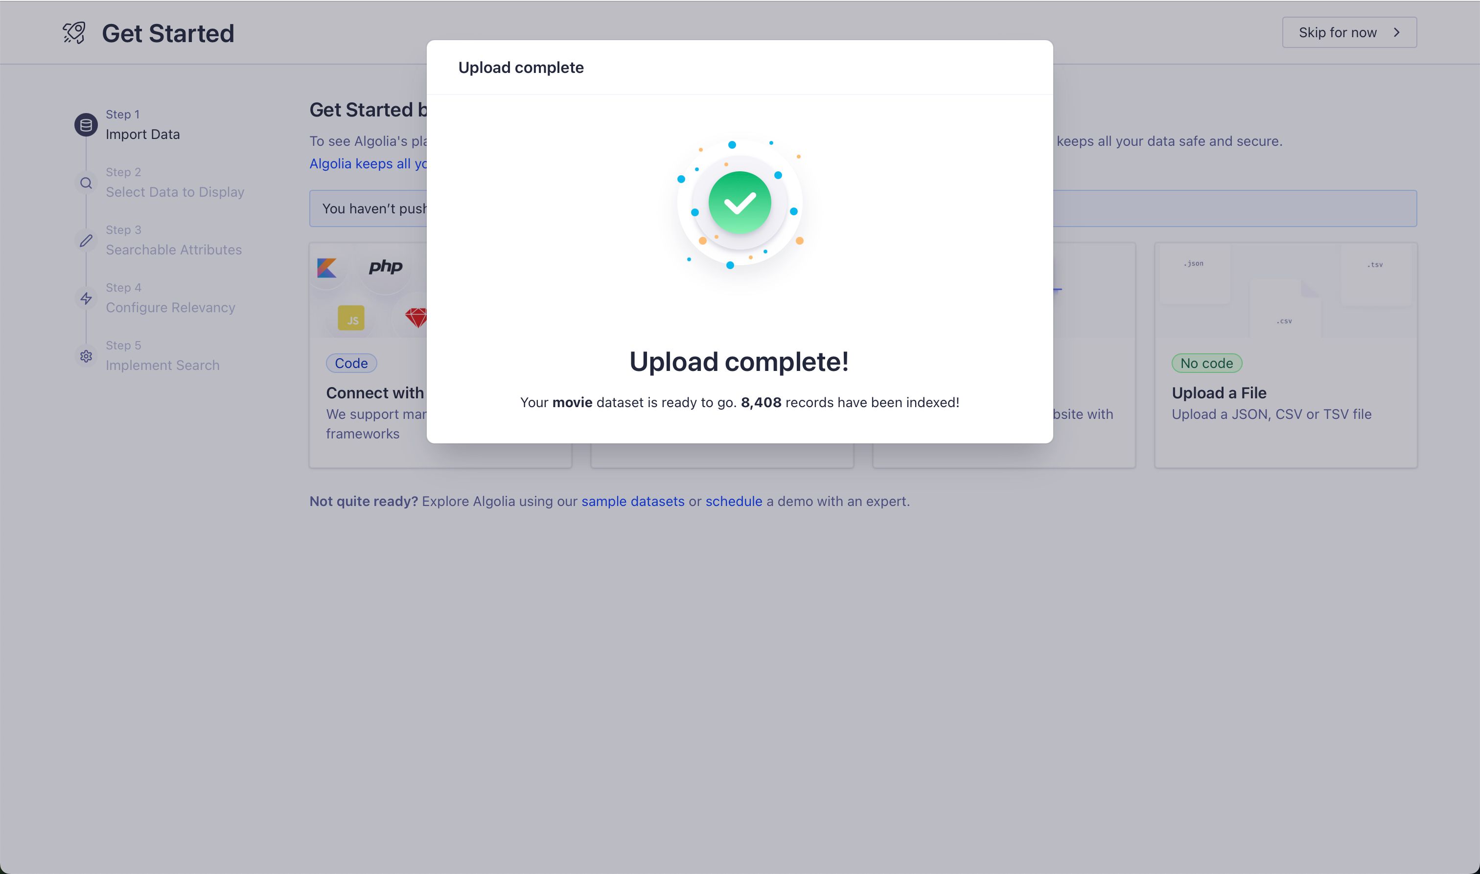Click the PHP logo icon
Image resolution: width=1480 pixels, height=874 pixels.
(x=385, y=267)
